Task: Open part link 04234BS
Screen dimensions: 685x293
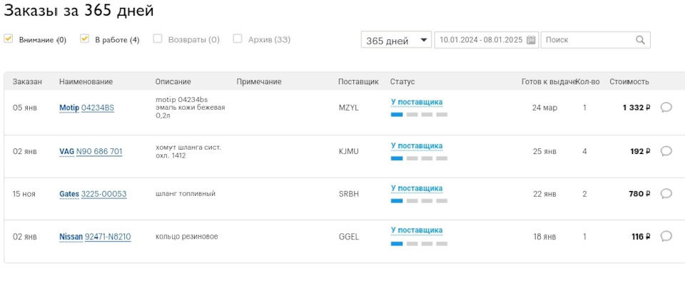Action: (x=98, y=108)
